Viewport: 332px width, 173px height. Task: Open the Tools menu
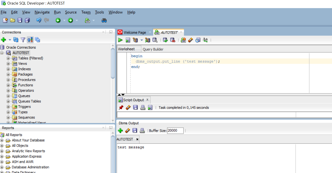(x=99, y=12)
